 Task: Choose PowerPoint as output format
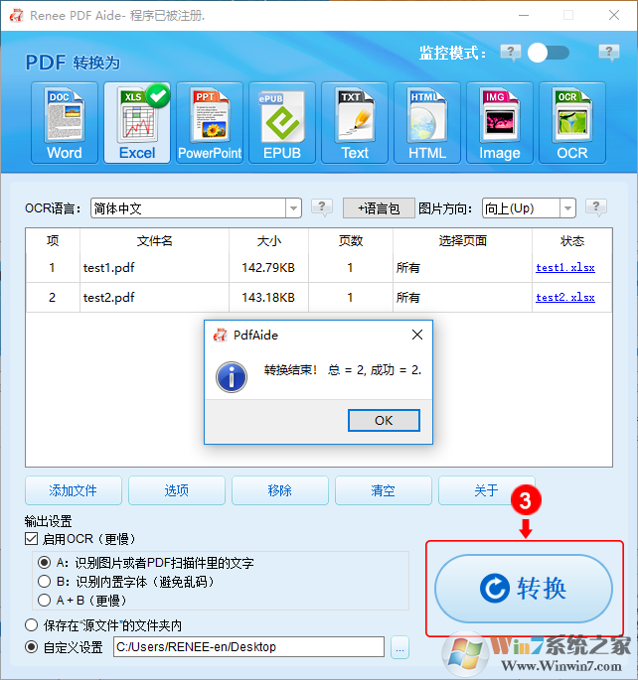(x=210, y=123)
